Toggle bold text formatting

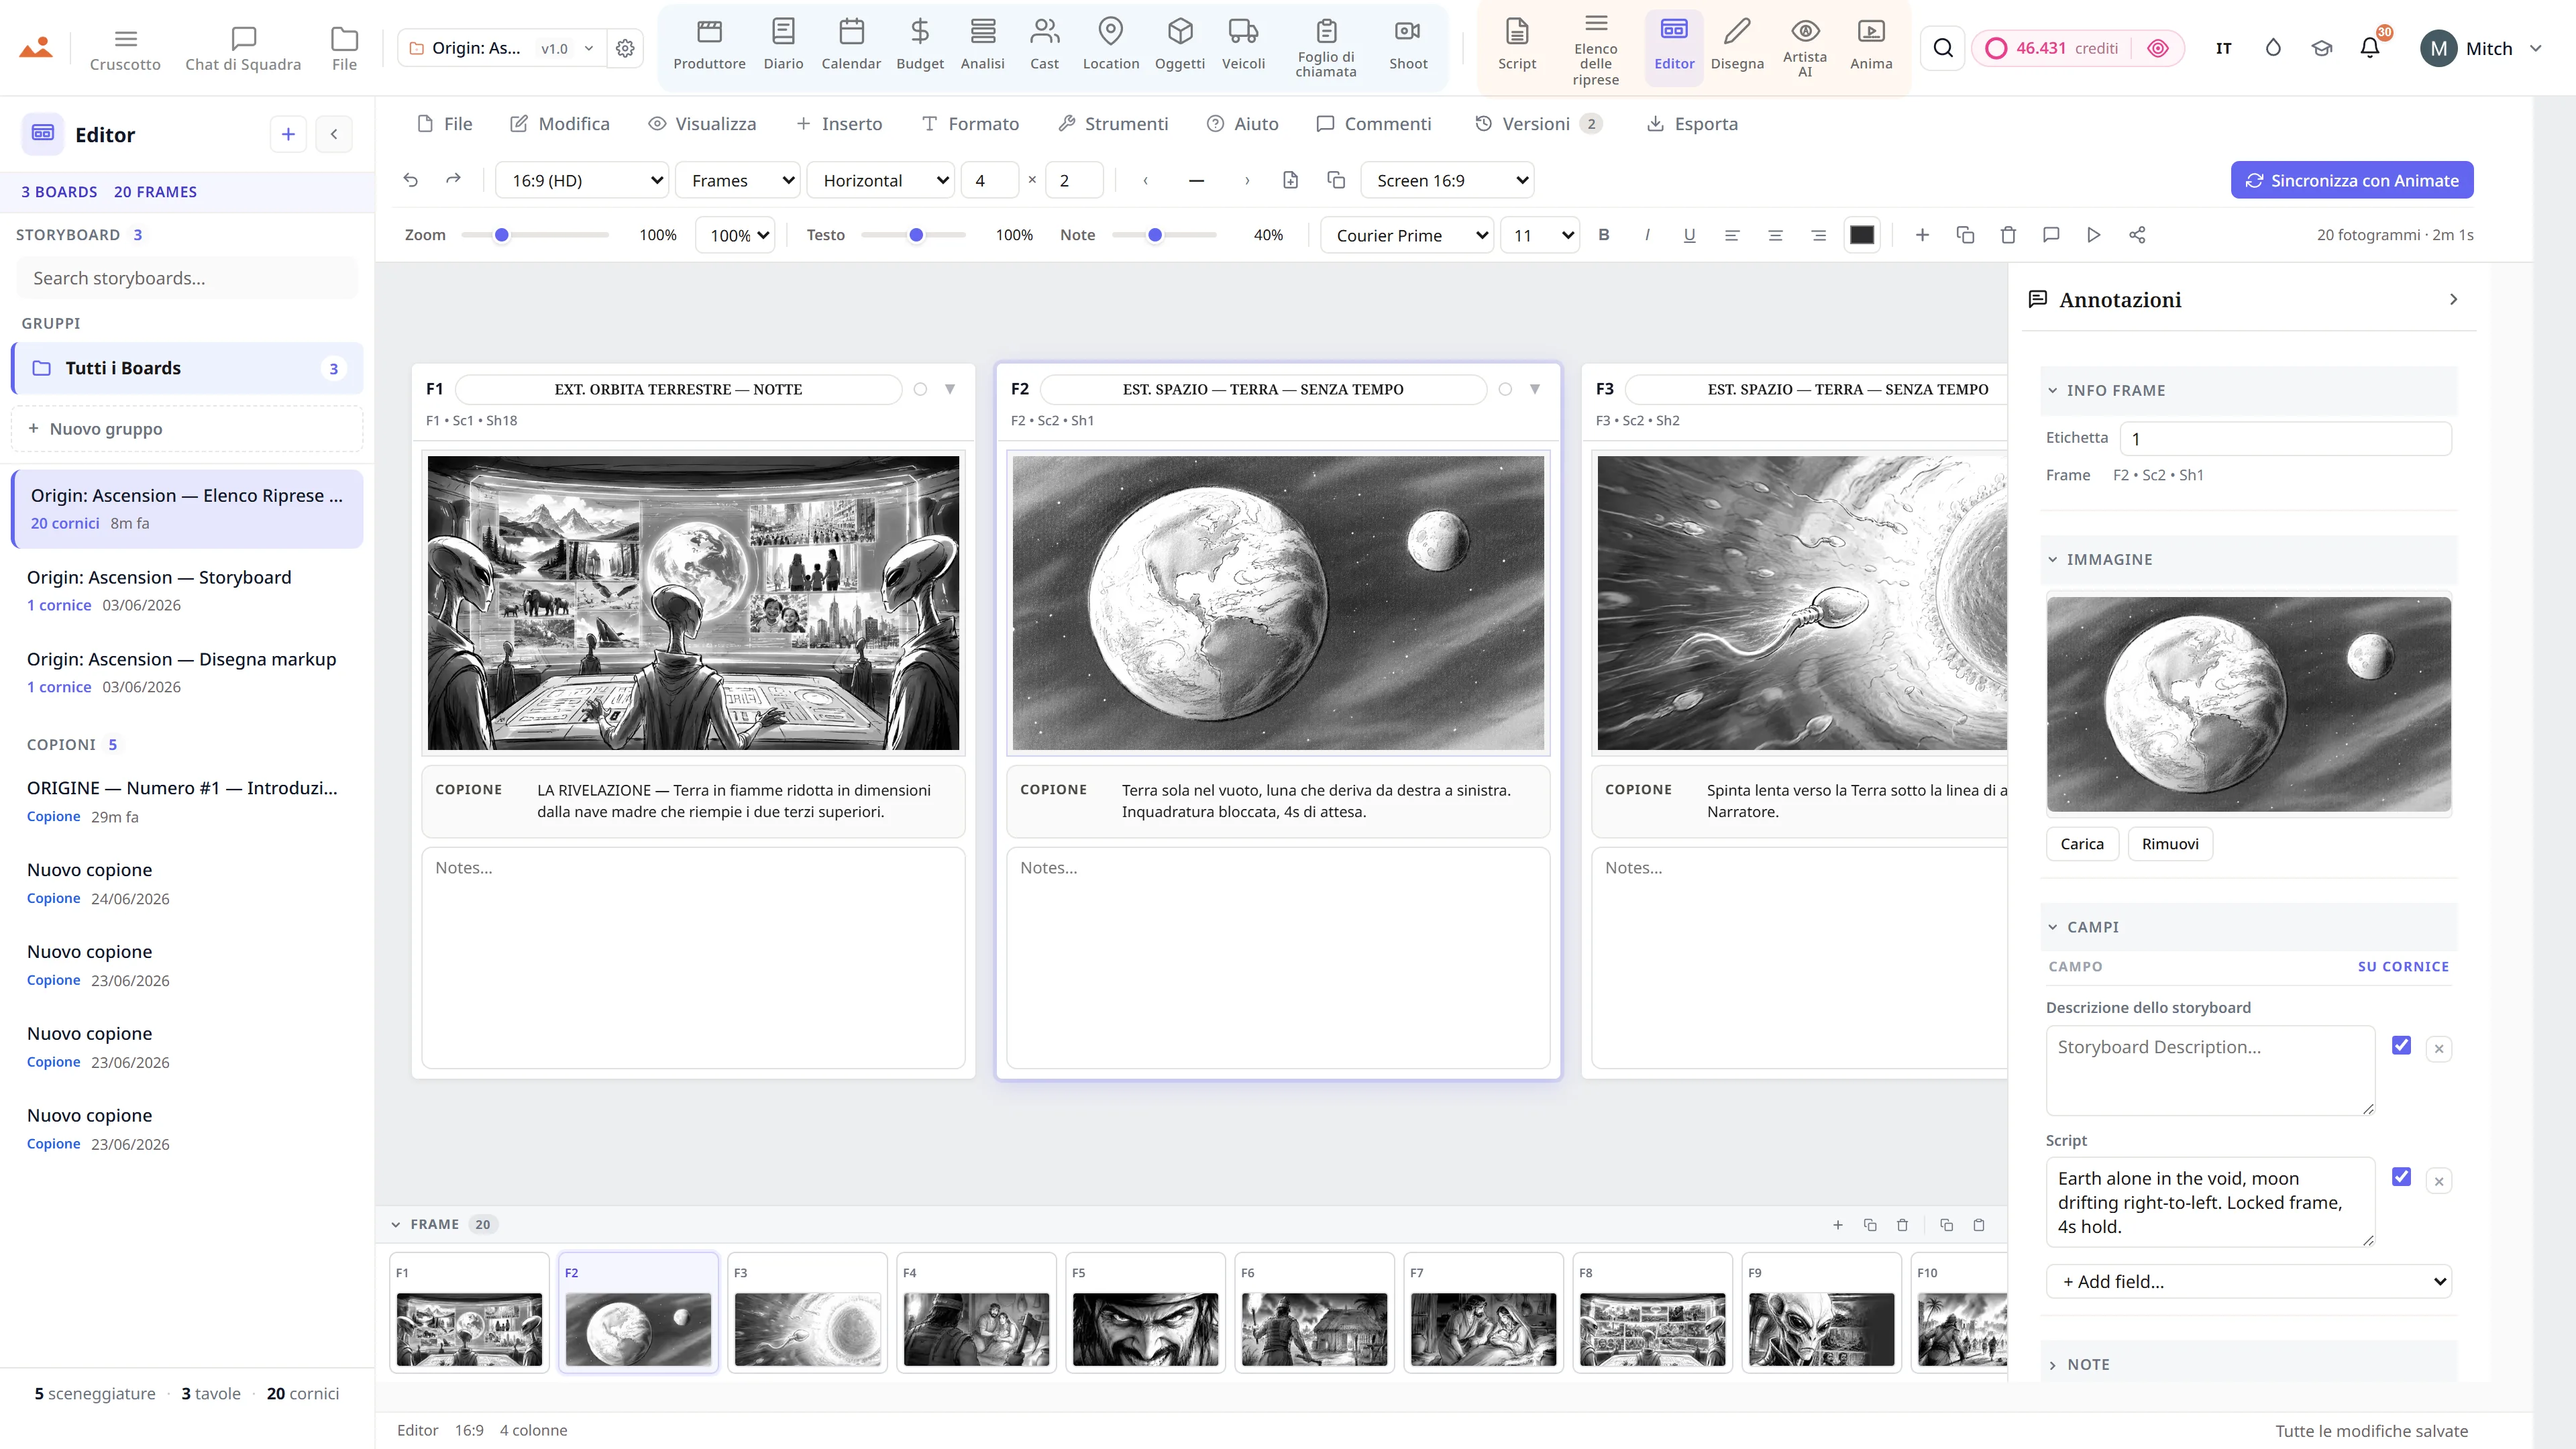(1603, 235)
